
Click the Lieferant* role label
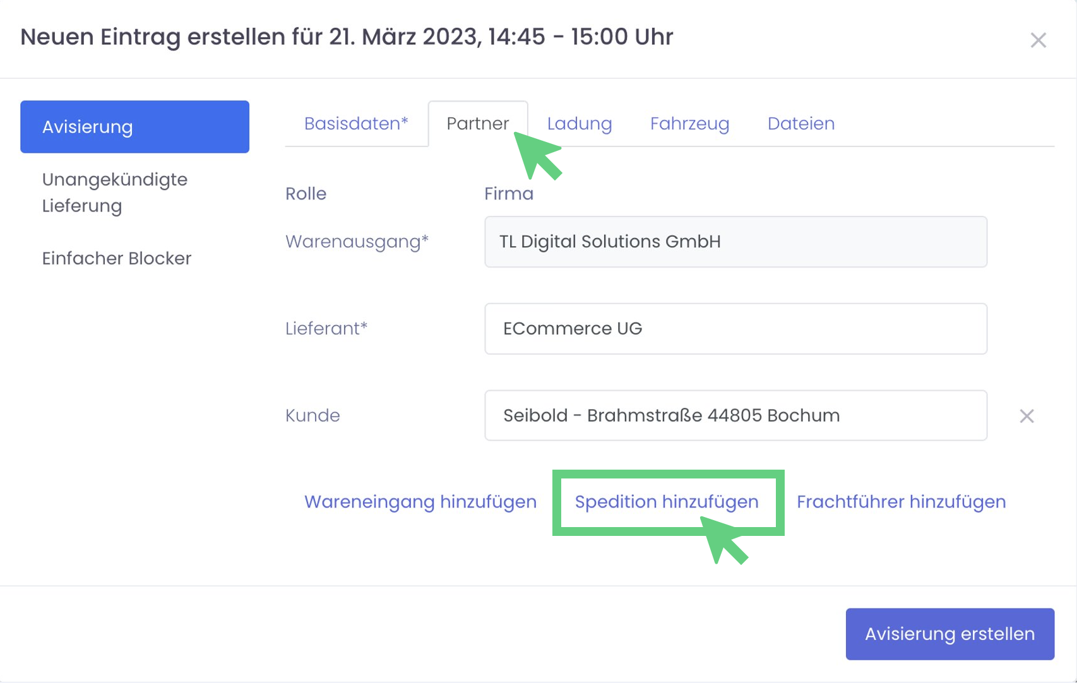(x=326, y=329)
